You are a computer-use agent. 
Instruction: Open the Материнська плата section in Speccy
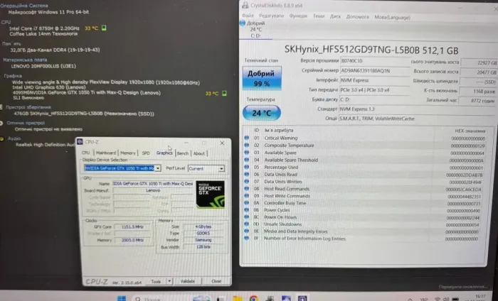pos(25,60)
